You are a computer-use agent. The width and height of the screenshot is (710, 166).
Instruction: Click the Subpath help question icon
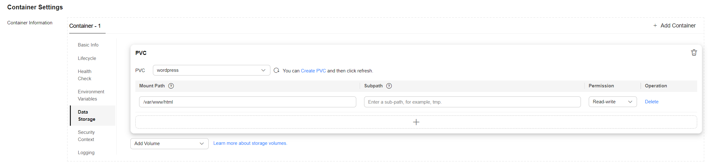(x=389, y=86)
